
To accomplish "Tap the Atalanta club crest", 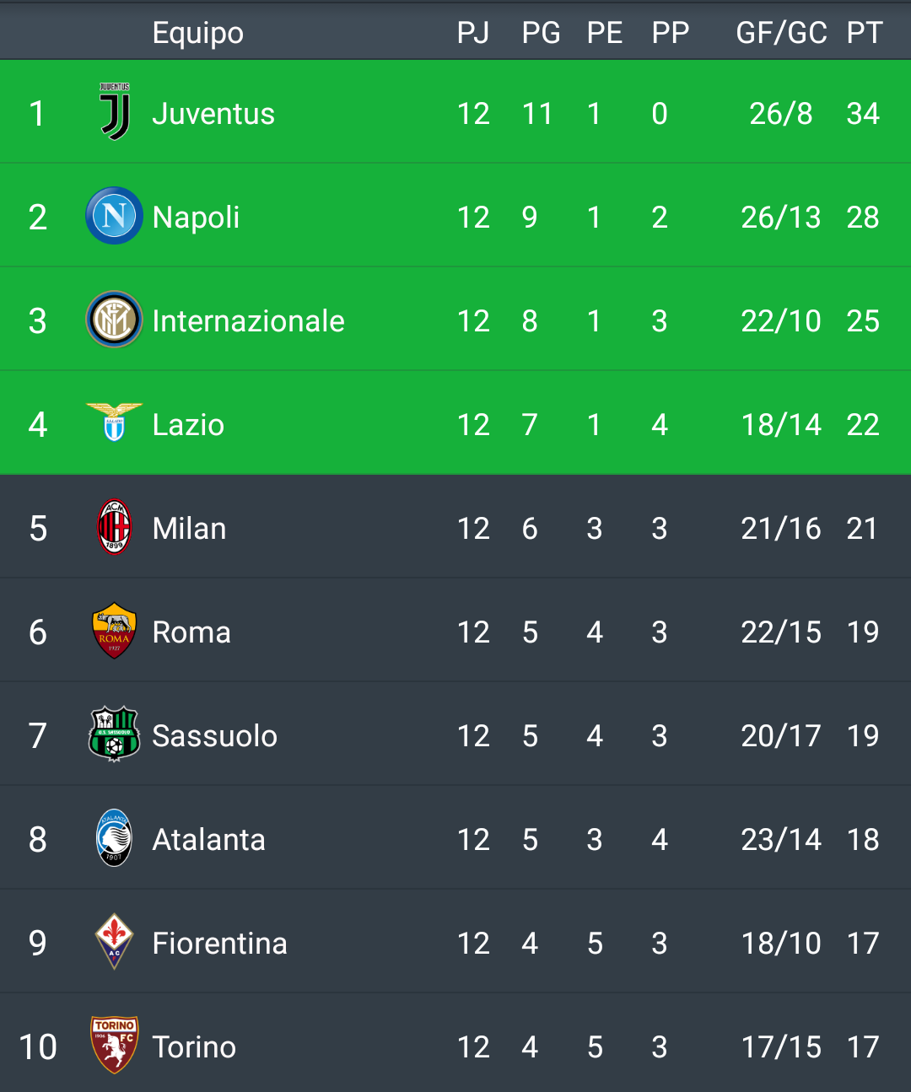I will (114, 838).
